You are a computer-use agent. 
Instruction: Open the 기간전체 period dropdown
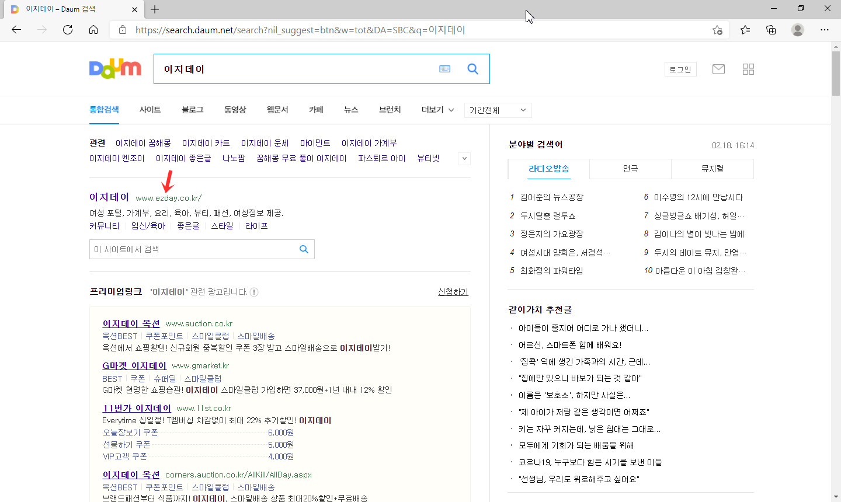498,110
